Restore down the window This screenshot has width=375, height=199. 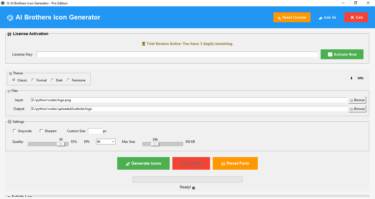pos(356,3)
